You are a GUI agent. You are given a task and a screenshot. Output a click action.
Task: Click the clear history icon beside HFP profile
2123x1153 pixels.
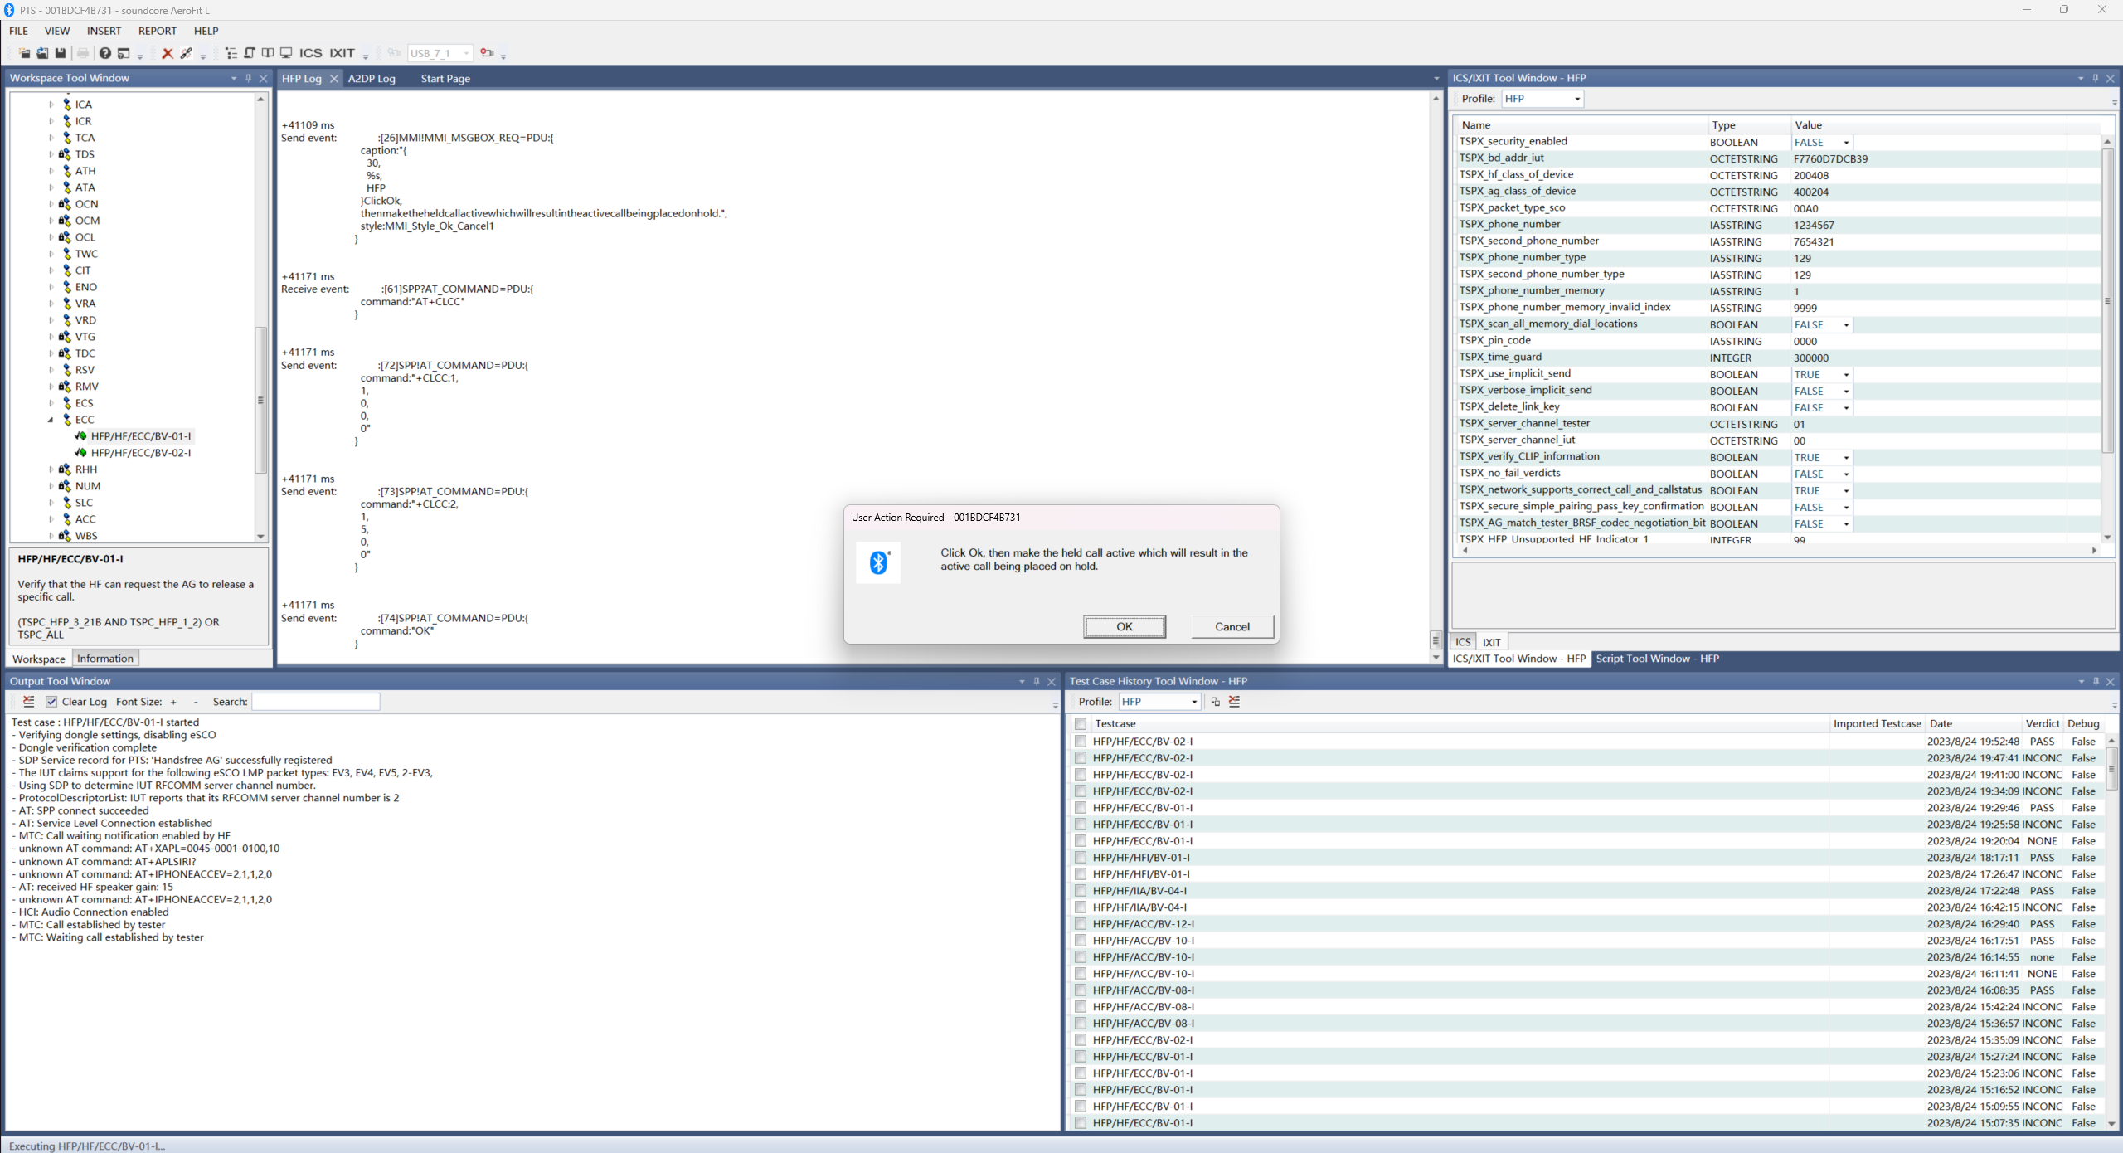coord(1234,702)
